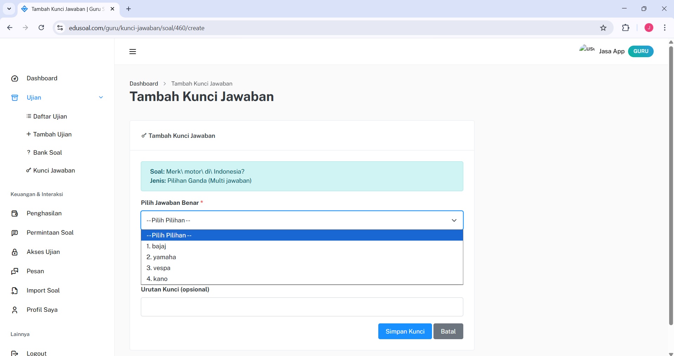
Task: Bookmark this page with star icon
Action: [603, 28]
